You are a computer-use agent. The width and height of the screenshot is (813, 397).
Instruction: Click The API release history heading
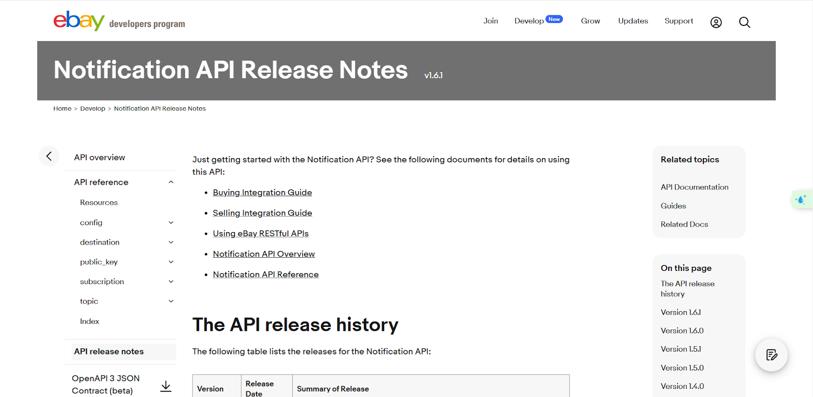tap(295, 325)
